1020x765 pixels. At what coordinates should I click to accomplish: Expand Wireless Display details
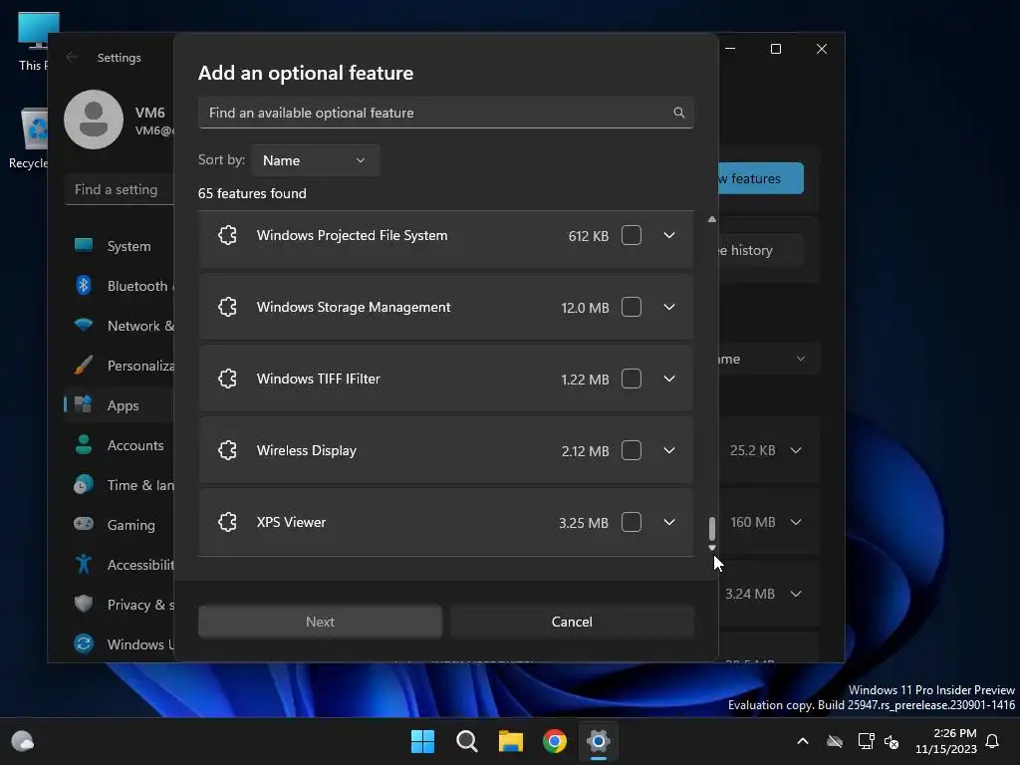668,450
